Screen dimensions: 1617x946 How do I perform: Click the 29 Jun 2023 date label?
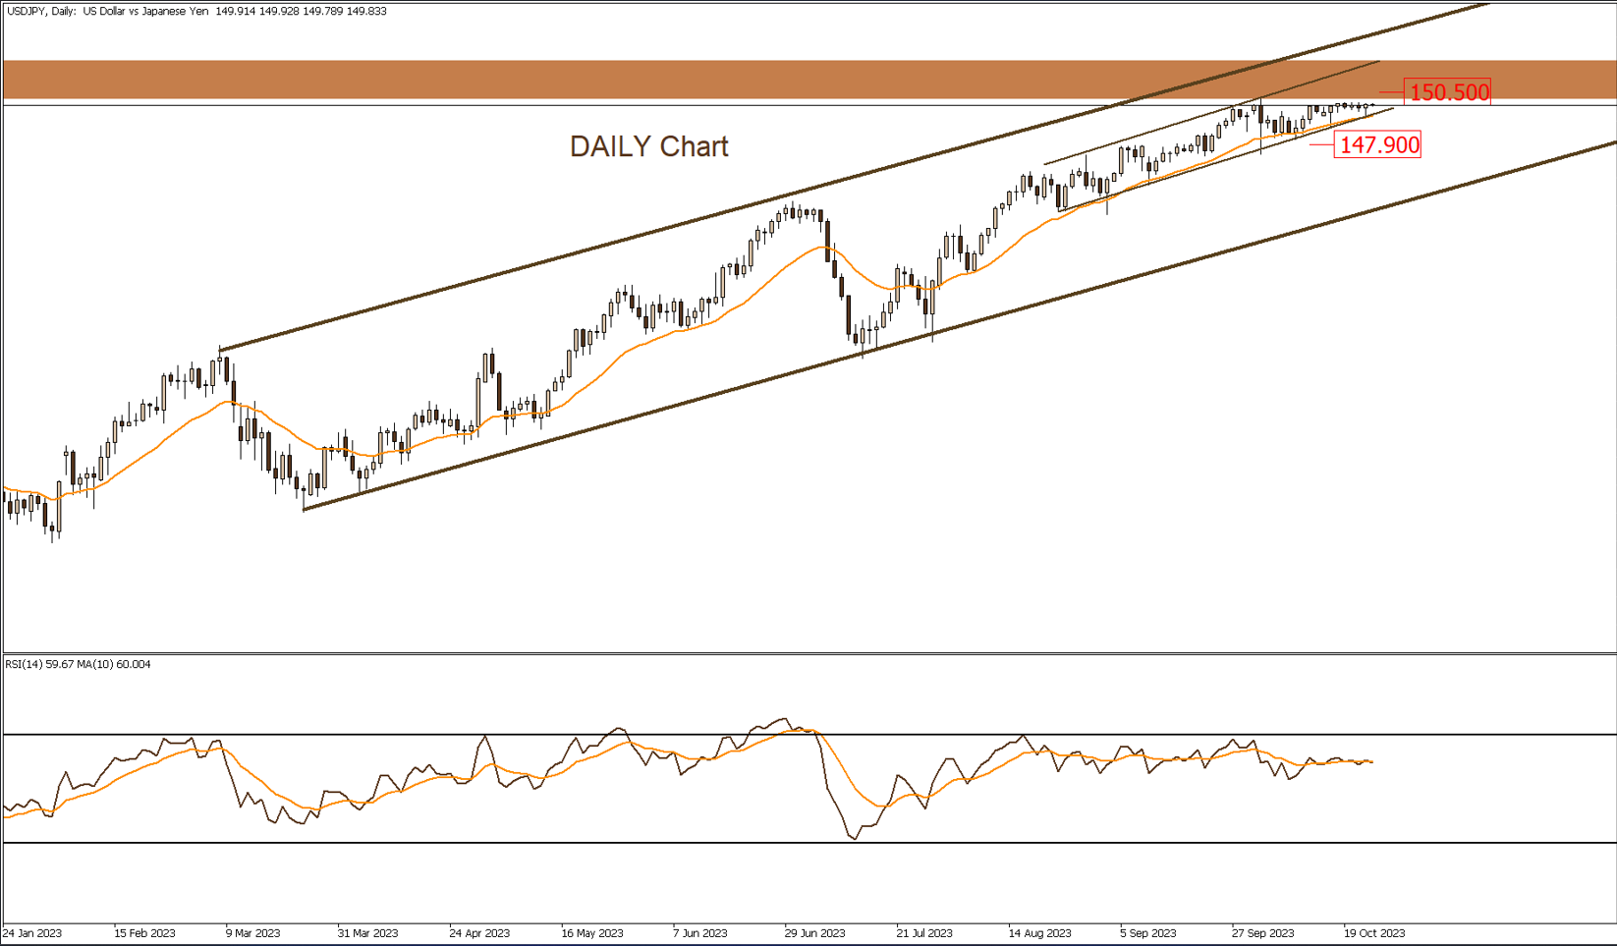815,933
